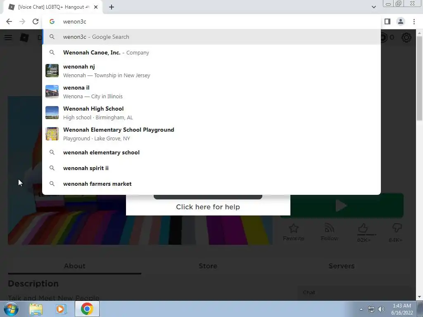
Task: Click the Google G icon in address bar
Action: coord(52,21)
